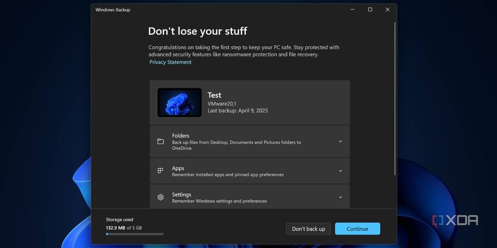
Task: Expand the Settings section chevron
Action: [340, 197]
